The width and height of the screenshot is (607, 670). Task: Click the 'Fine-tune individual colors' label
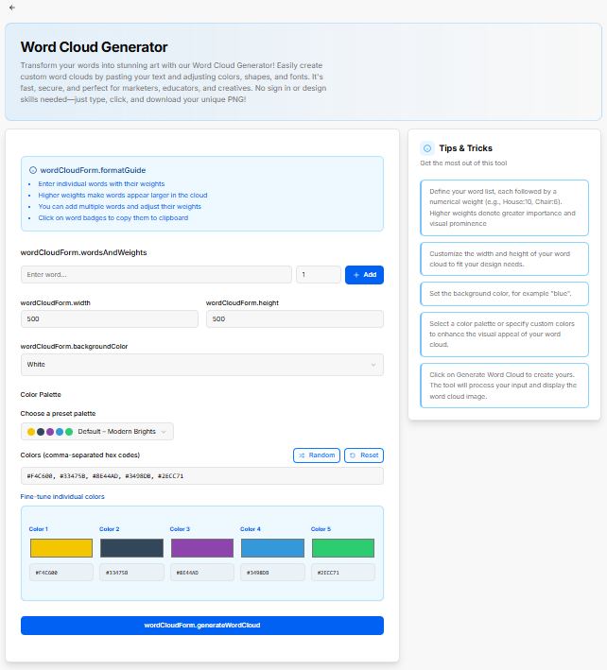[62, 496]
